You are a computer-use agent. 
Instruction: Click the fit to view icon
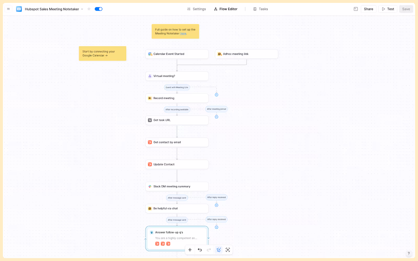pos(228,250)
